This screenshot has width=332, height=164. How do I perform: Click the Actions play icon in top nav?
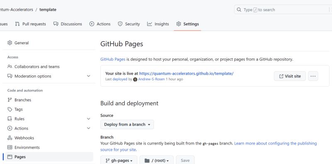pos(92,24)
